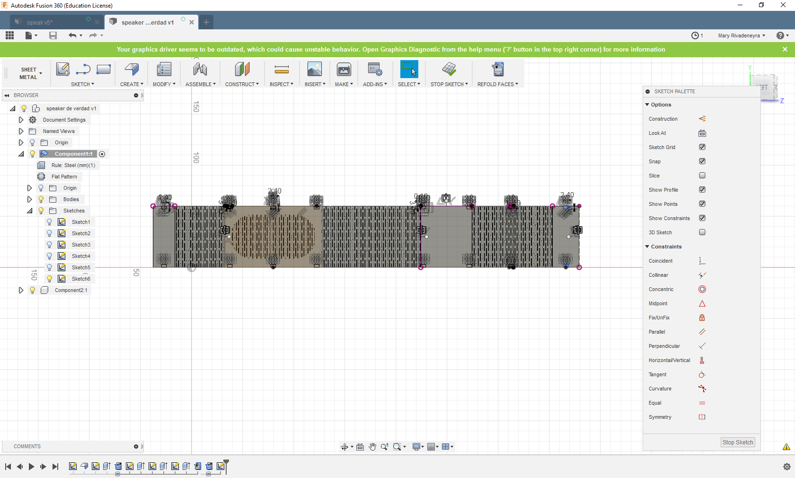Viewport: 795px width, 478px height.
Task: Click the Create Sketch tool icon
Action: pos(62,70)
